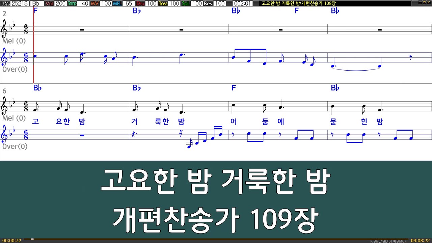
Task: Select the SoL level value 100
Action: 197,3
